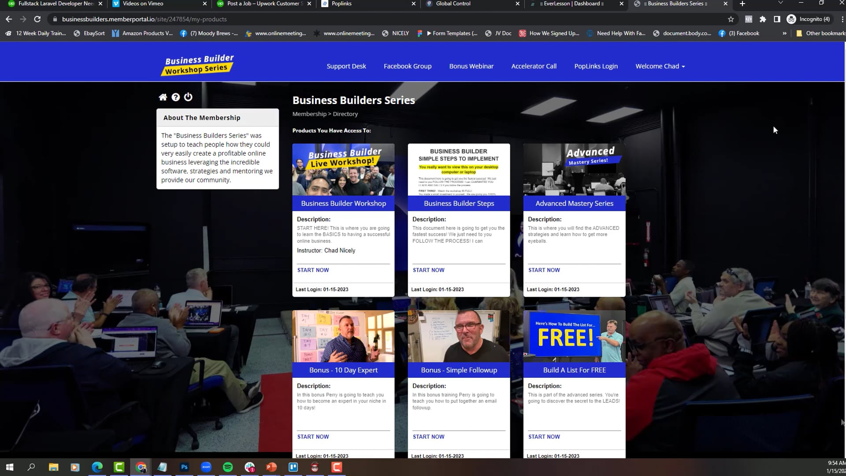
Task: Open the Facebook Group menu item
Action: pos(408,66)
